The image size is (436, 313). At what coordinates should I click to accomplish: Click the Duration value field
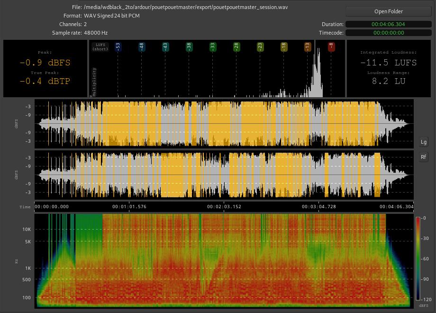tap(388, 24)
